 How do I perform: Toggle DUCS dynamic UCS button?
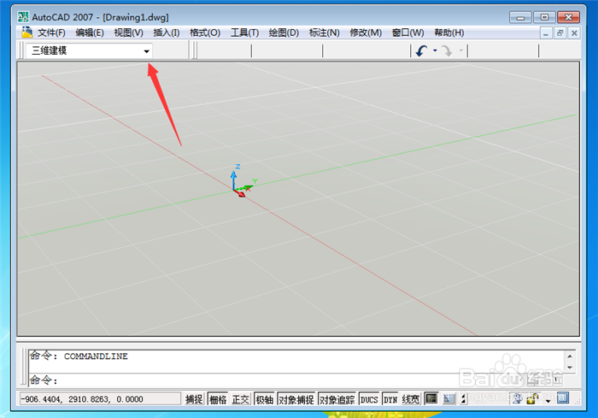point(369,399)
